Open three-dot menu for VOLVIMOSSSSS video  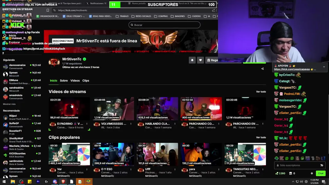(x=131, y=124)
